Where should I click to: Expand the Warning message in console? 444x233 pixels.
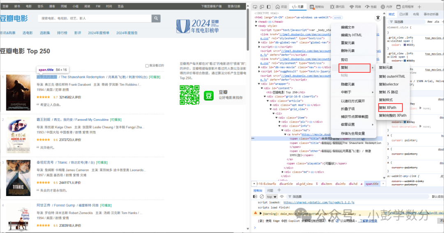[x=261, y=213]
